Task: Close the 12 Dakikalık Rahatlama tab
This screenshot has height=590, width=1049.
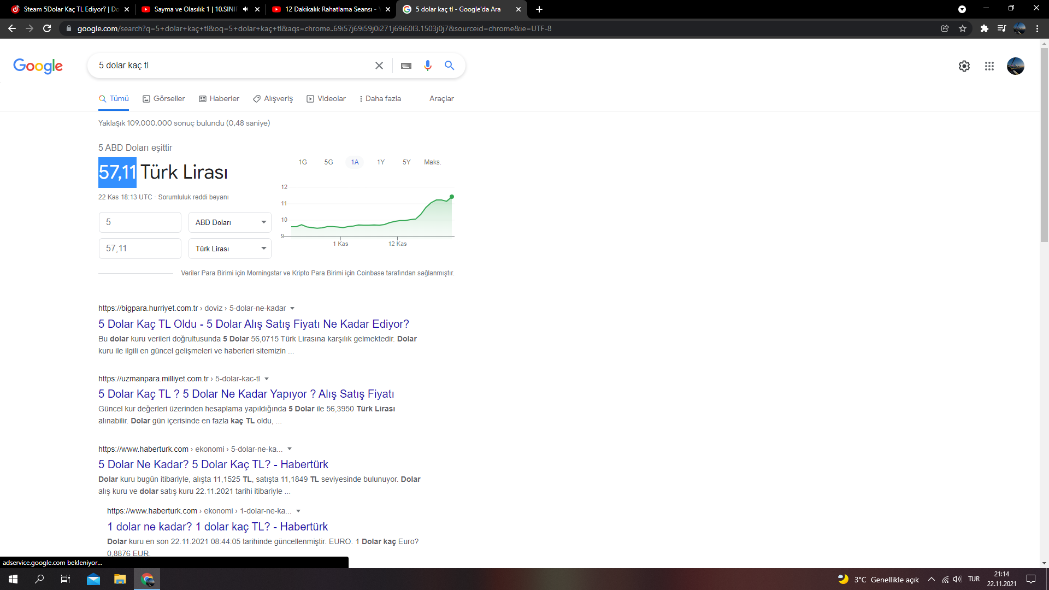Action: click(x=387, y=9)
